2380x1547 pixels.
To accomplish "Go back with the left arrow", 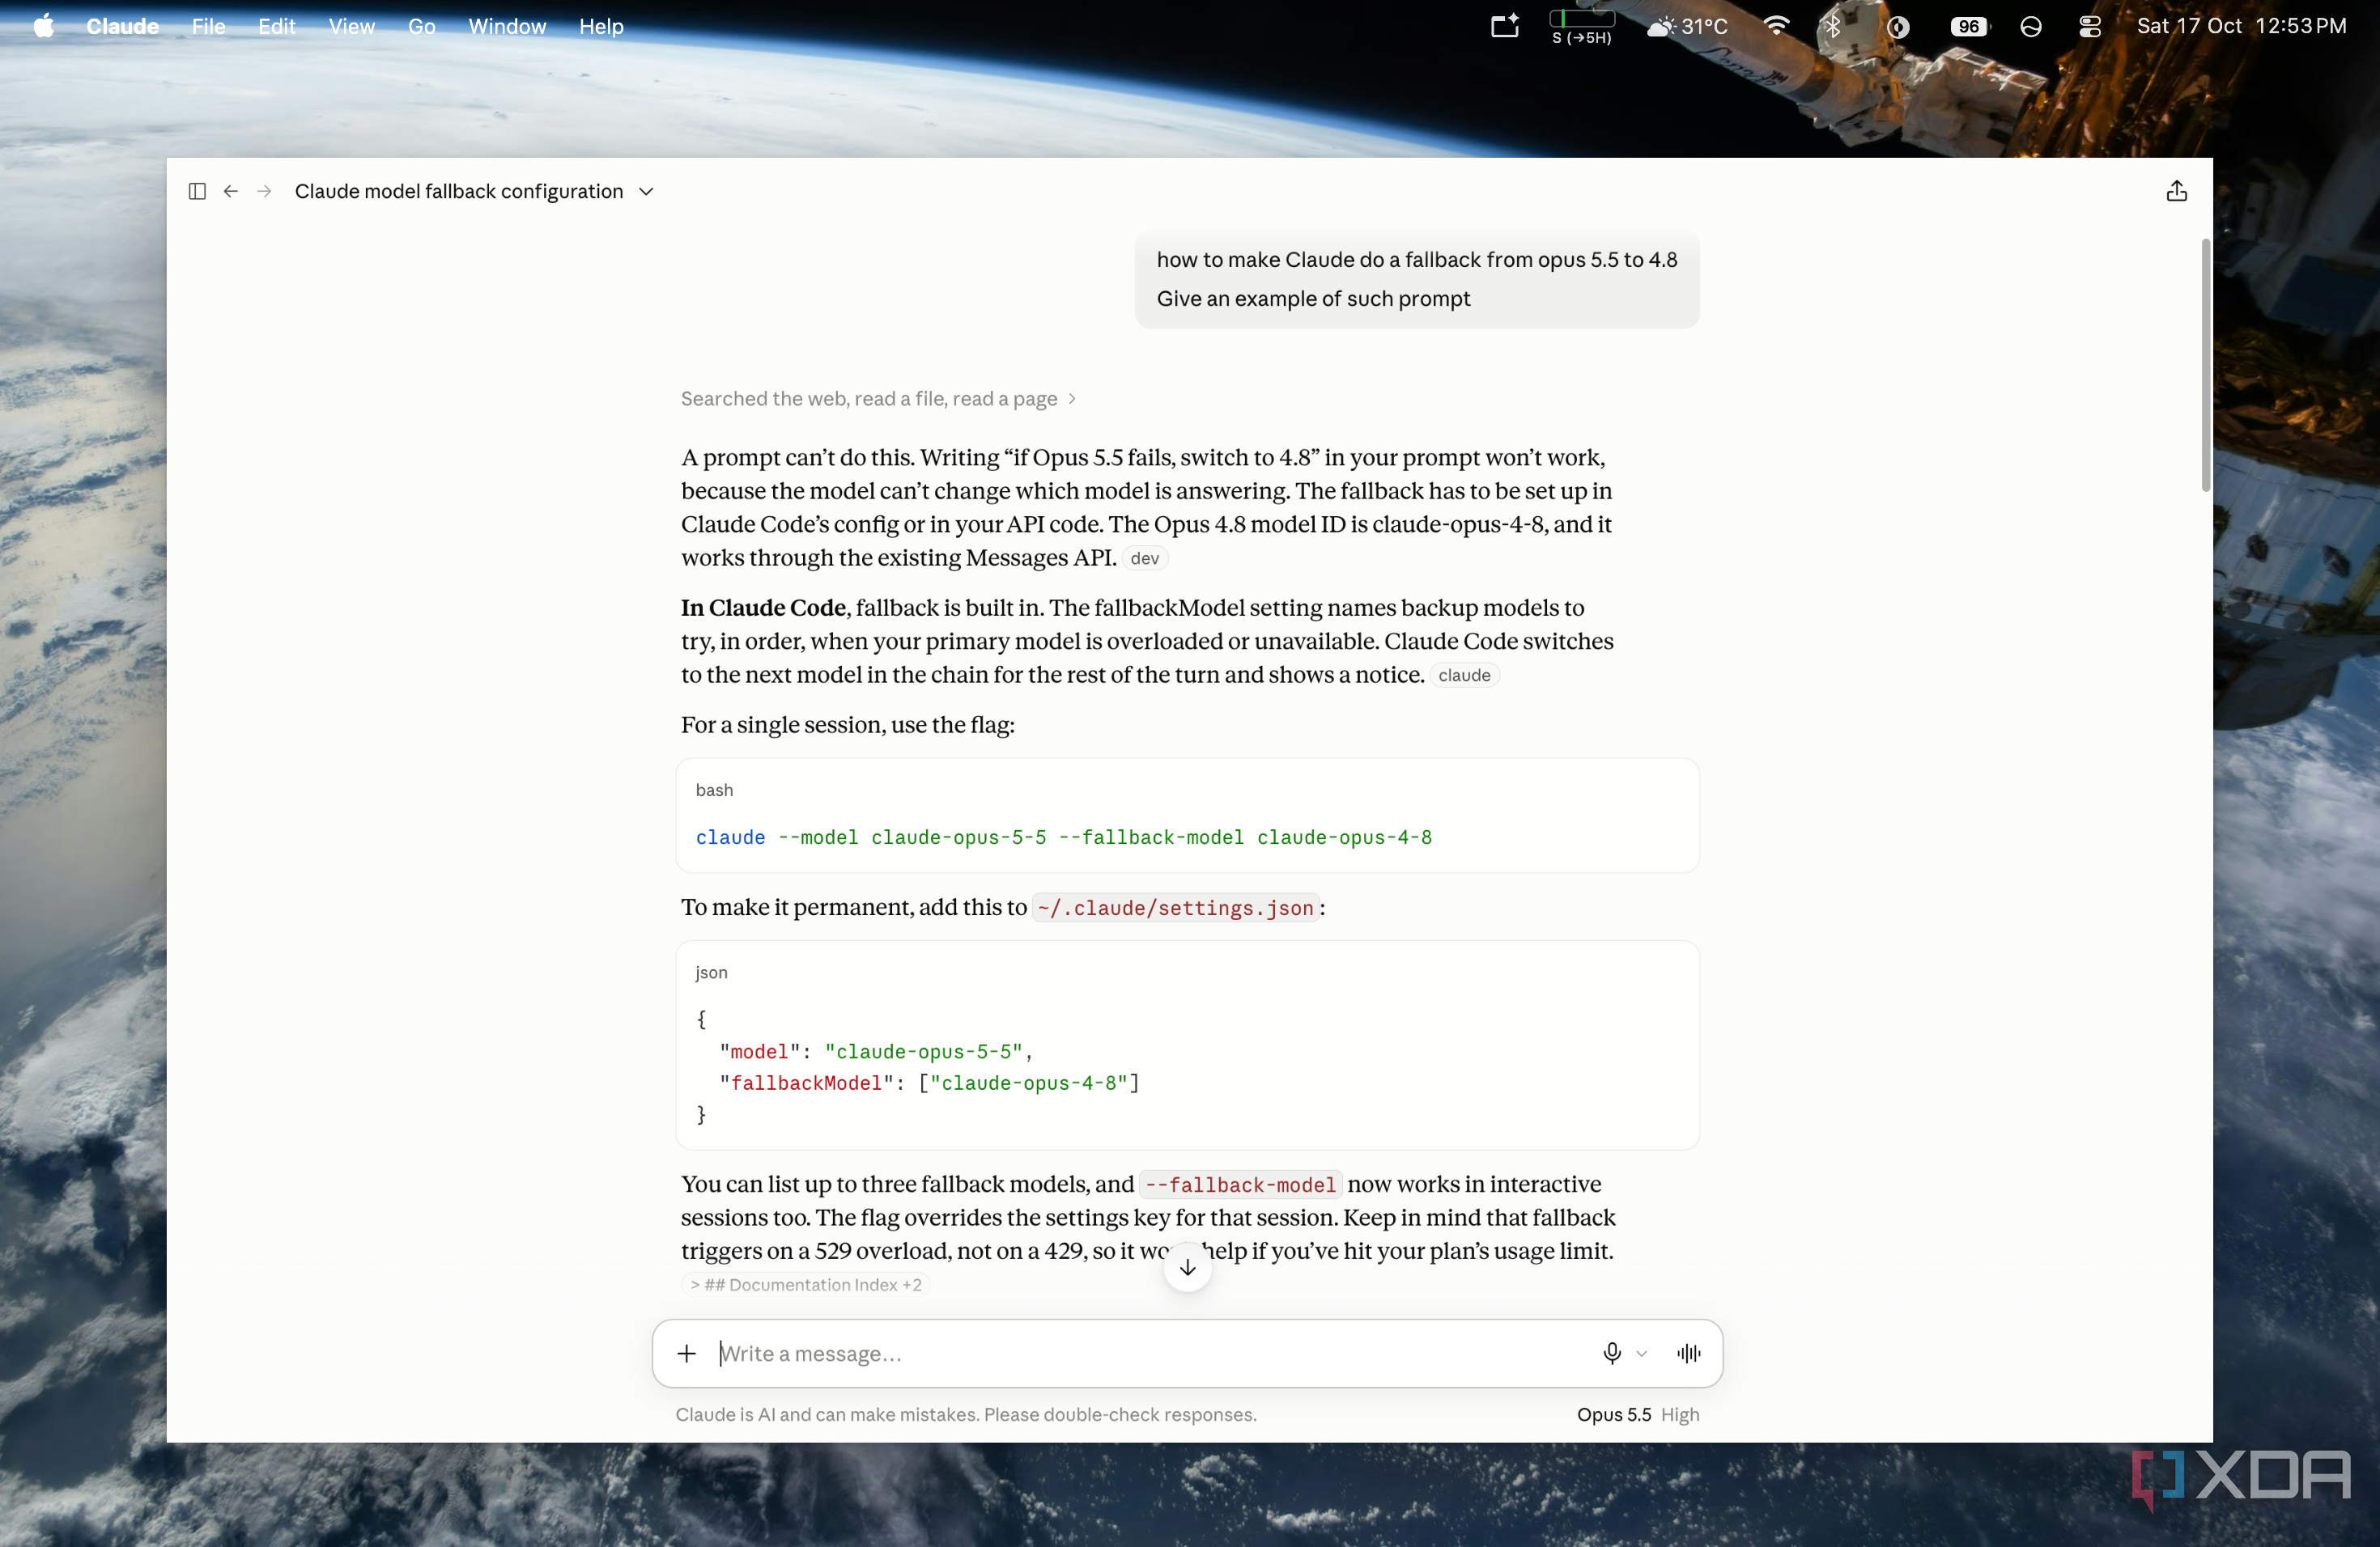I will pyautogui.click(x=231, y=191).
